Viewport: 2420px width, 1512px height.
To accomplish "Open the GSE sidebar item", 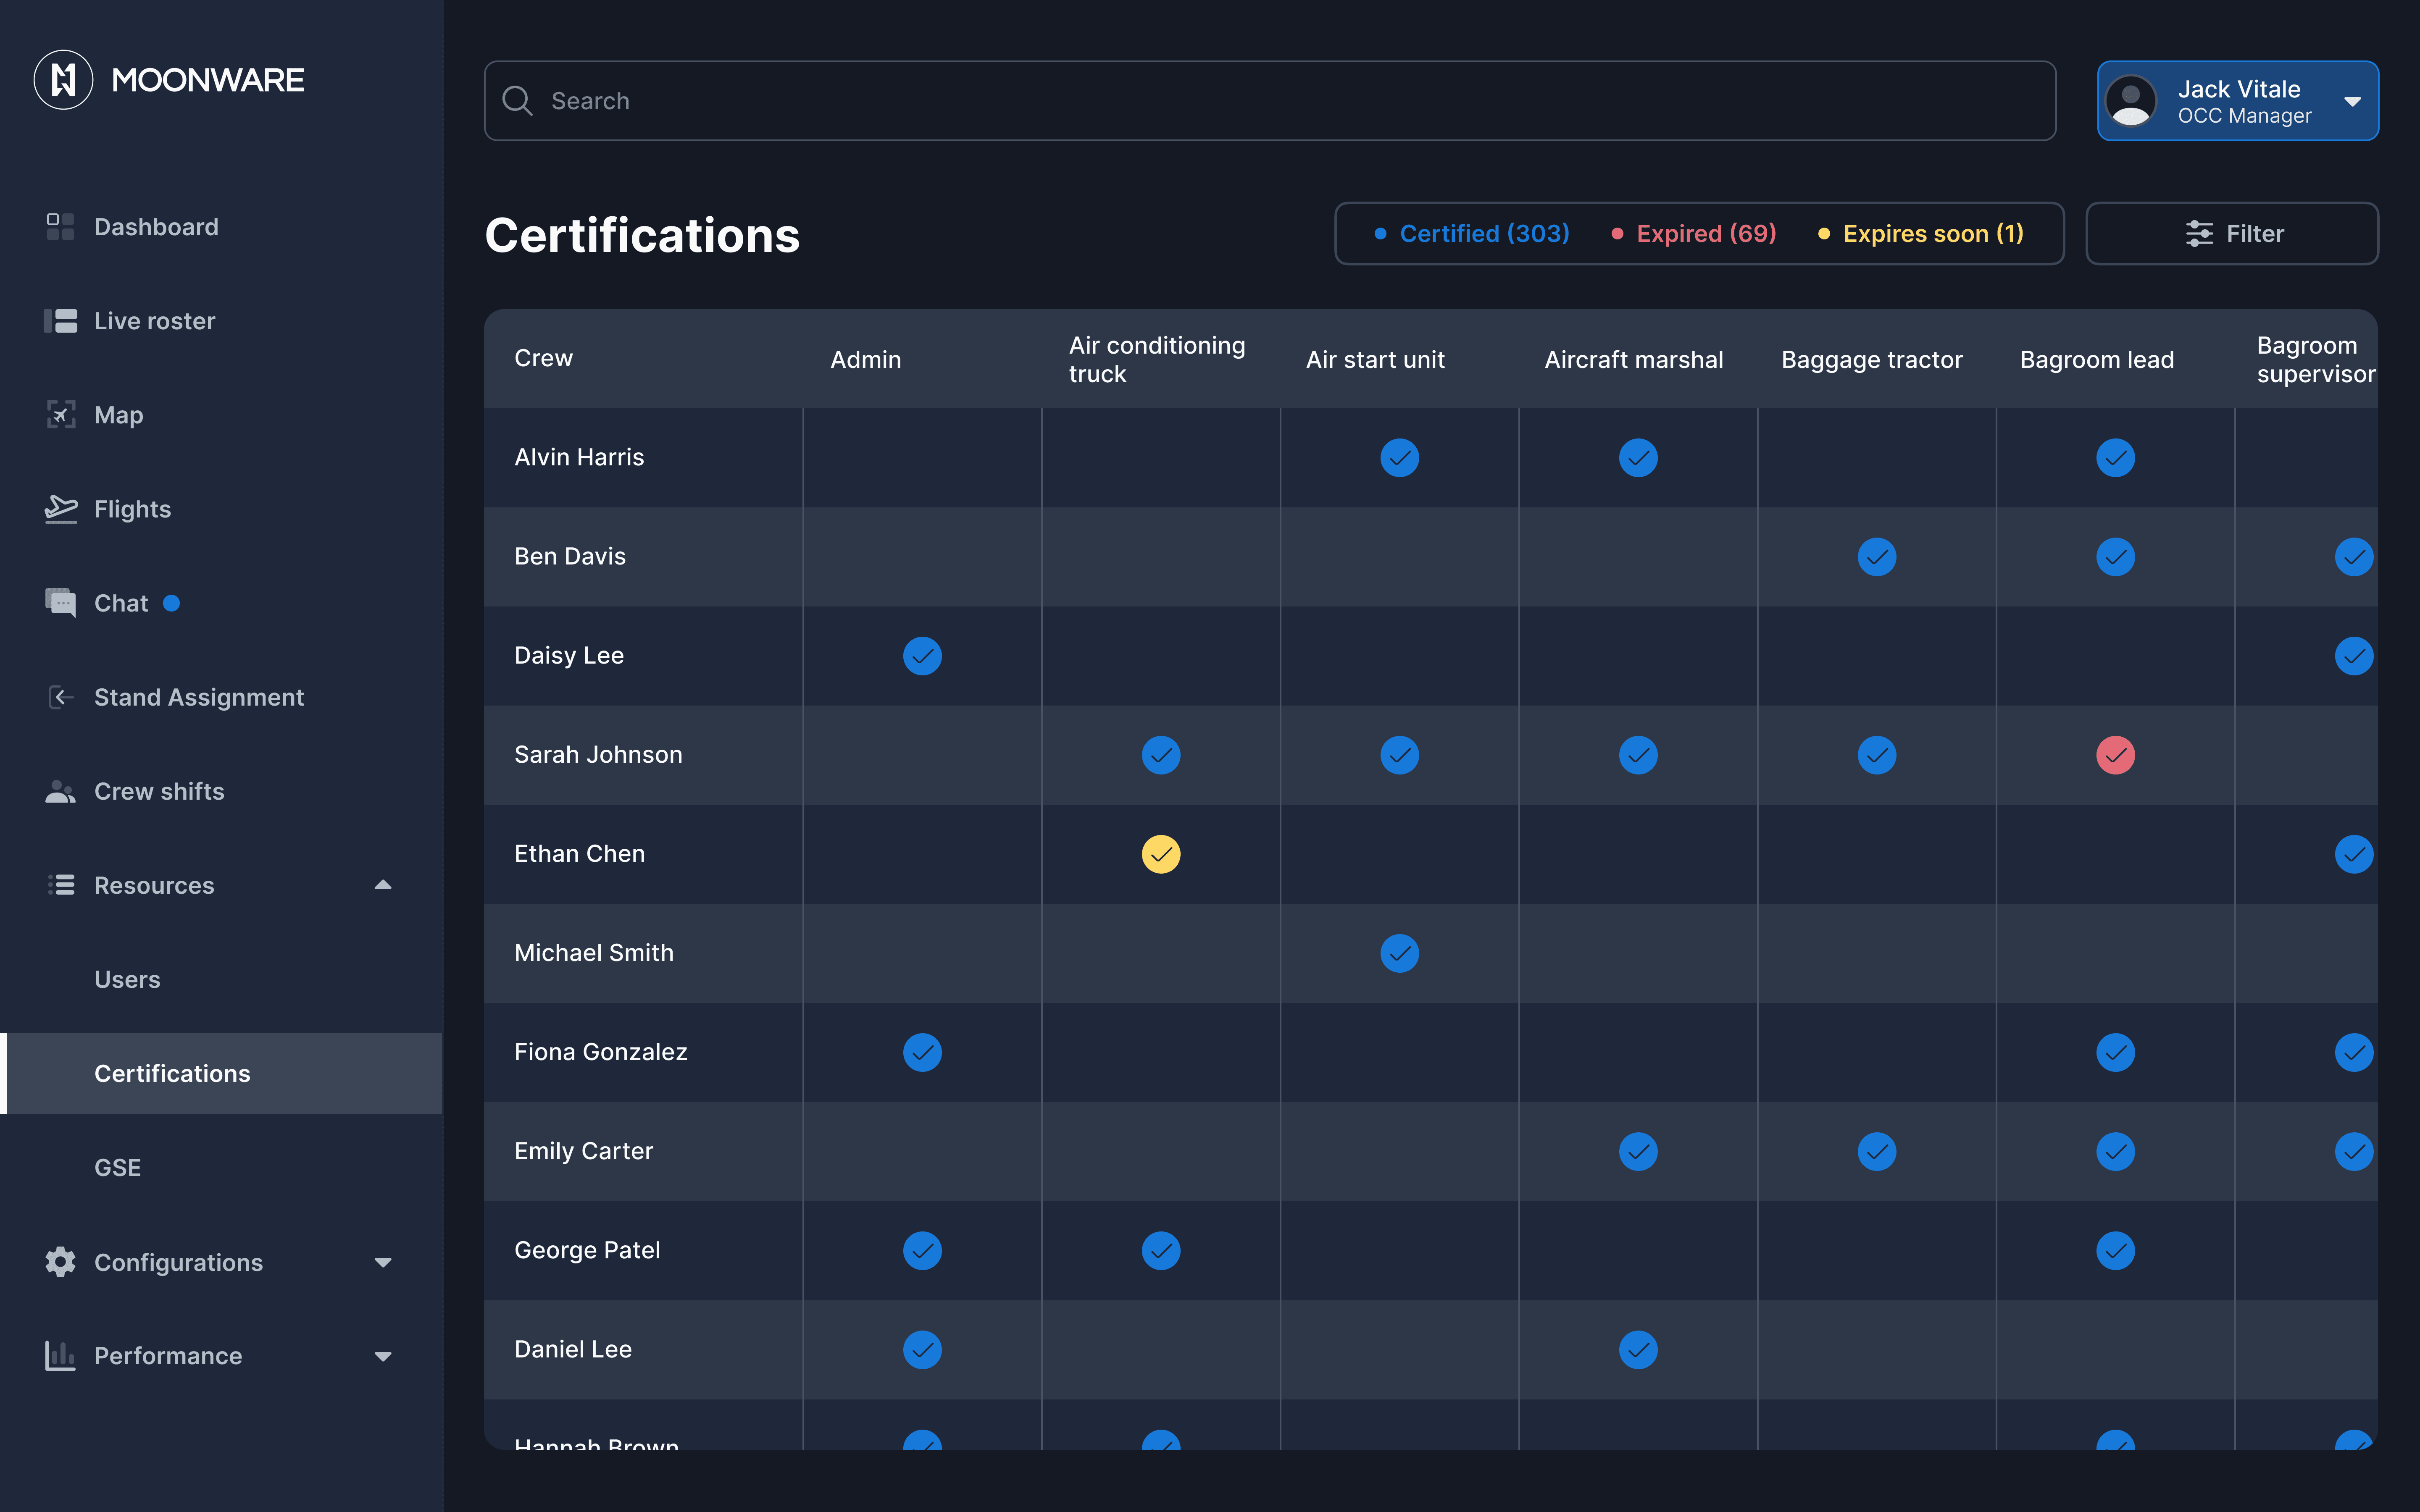I will pos(117,1167).
